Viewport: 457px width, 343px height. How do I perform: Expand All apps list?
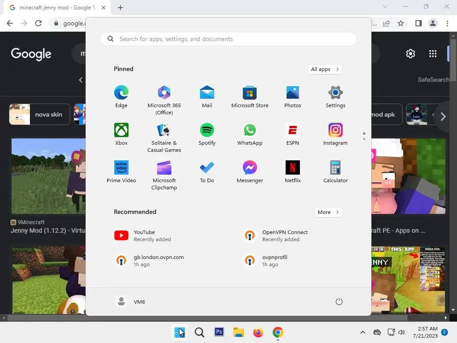click(x=325, y=69)
